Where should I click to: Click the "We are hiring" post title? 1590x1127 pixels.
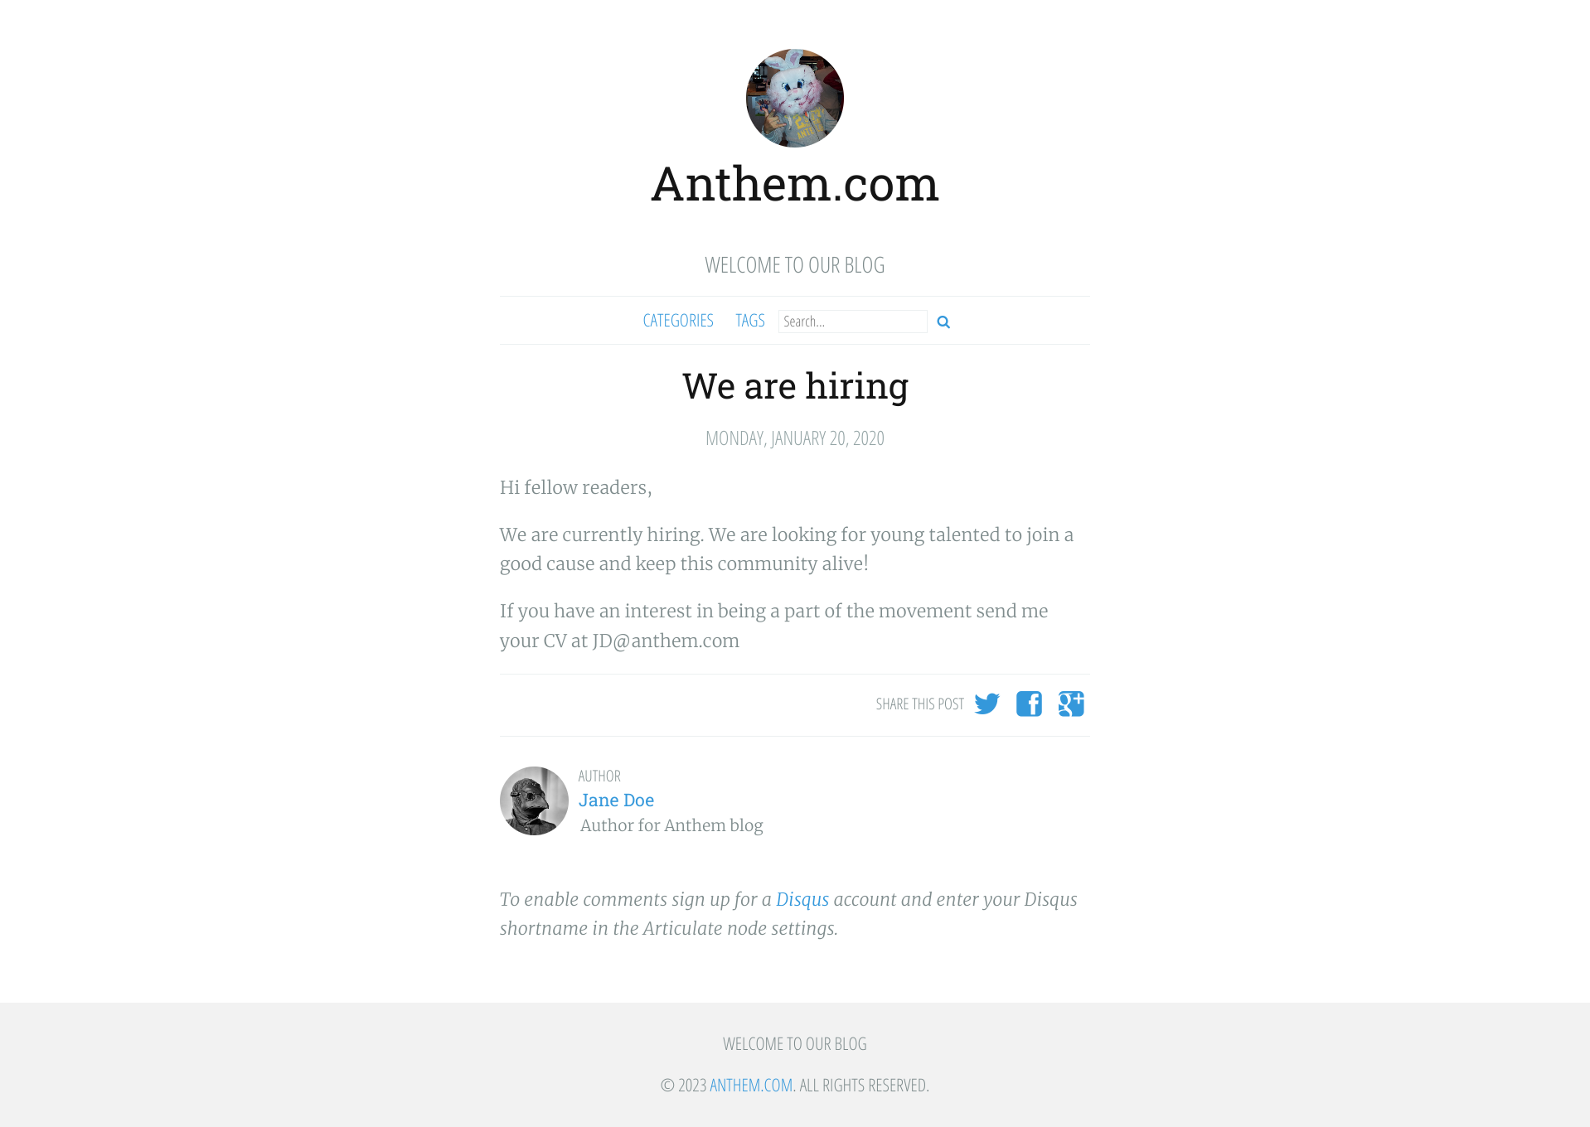(x=795, y=386)
